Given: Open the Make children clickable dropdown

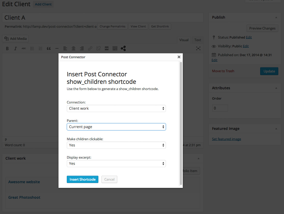Looking at the screenshot, I should (116, 145).
